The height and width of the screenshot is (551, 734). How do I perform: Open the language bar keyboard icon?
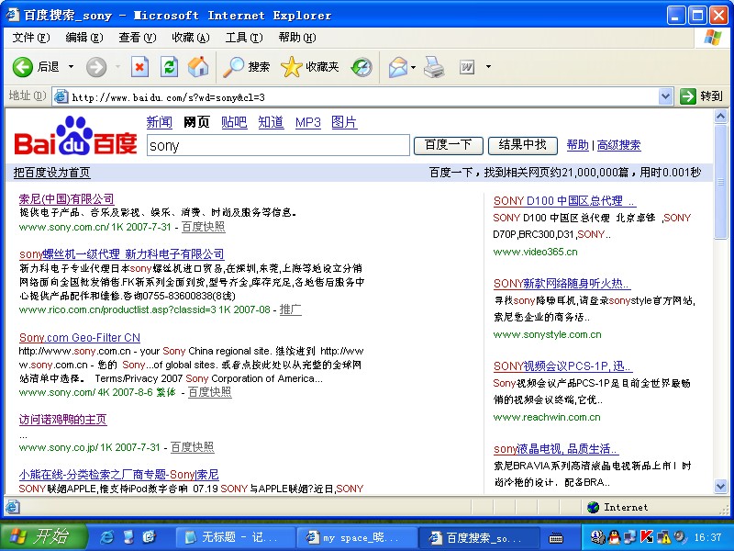pyautogui.click(x=555, y=537)
